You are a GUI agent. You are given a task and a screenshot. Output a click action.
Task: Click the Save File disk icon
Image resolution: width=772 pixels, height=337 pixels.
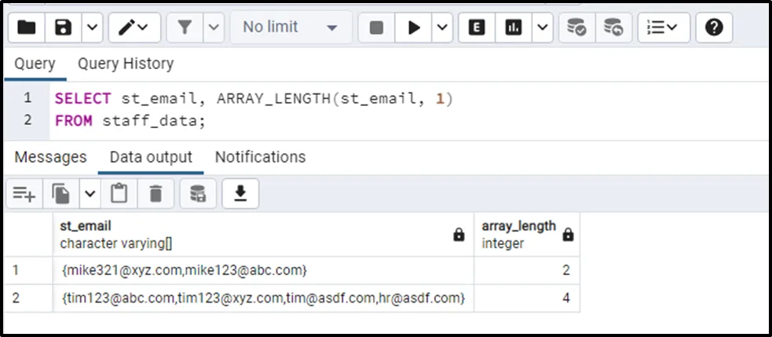tap(64, 28)
